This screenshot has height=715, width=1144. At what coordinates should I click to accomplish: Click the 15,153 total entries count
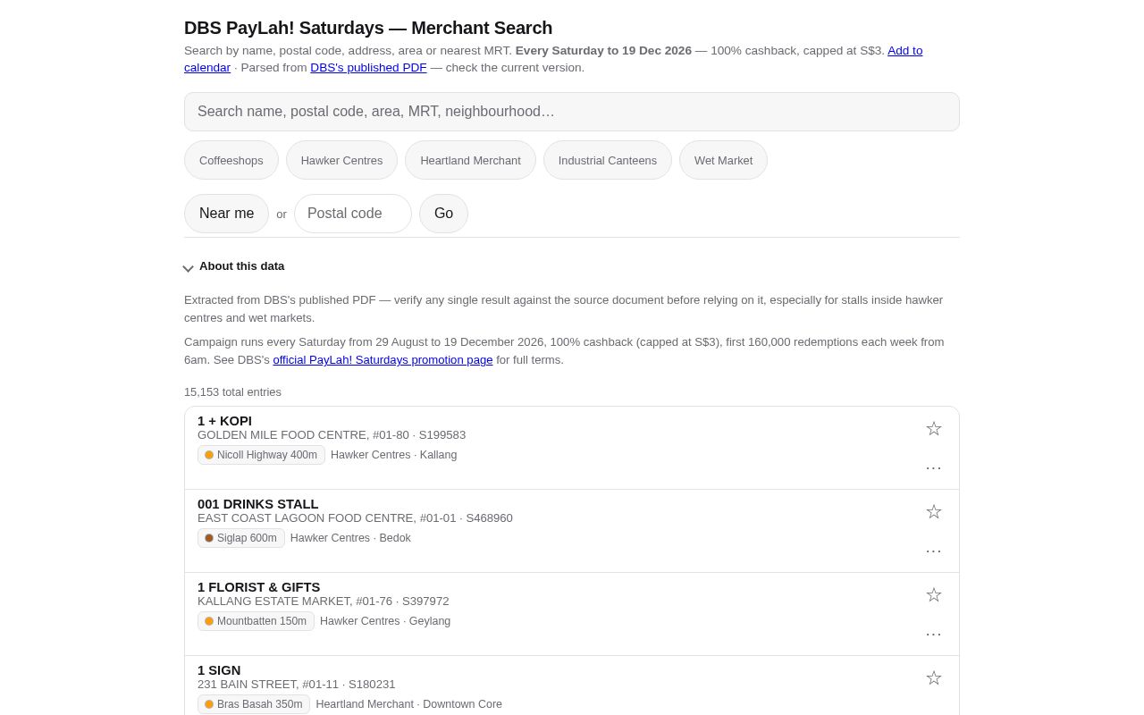232,392
